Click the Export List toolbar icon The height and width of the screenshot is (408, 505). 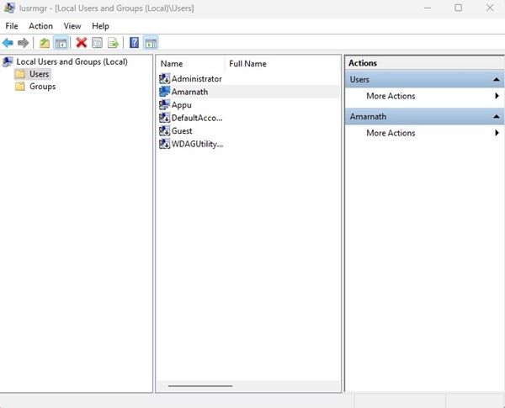pyautogui.click(x=112, y=43)
